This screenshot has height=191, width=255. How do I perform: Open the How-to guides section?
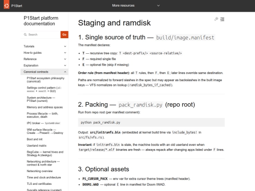[x=33, y=53]
